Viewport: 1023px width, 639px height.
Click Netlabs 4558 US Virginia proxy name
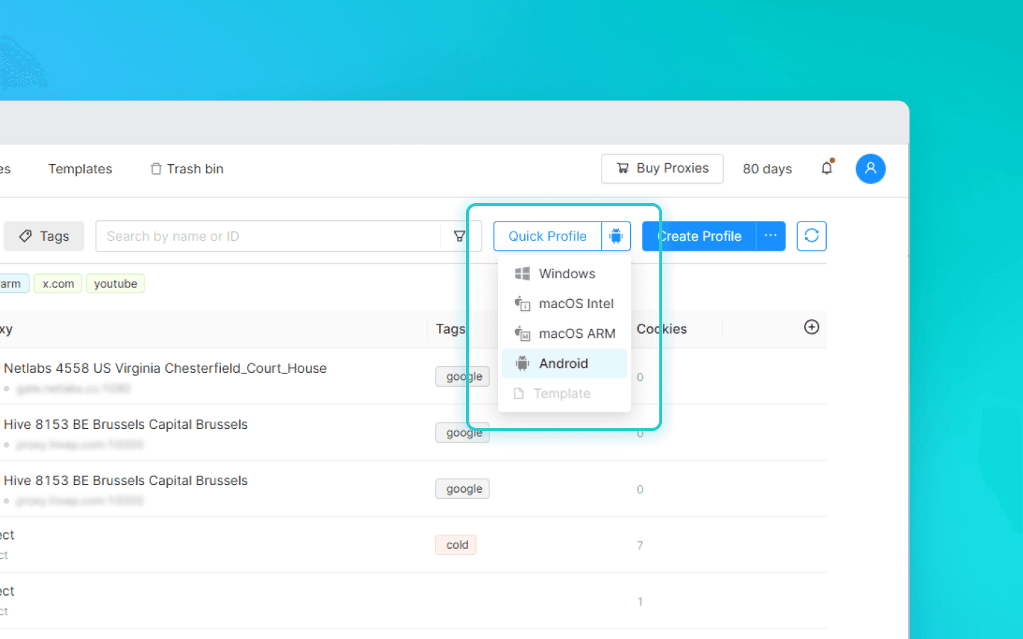(x=166, y=368)
